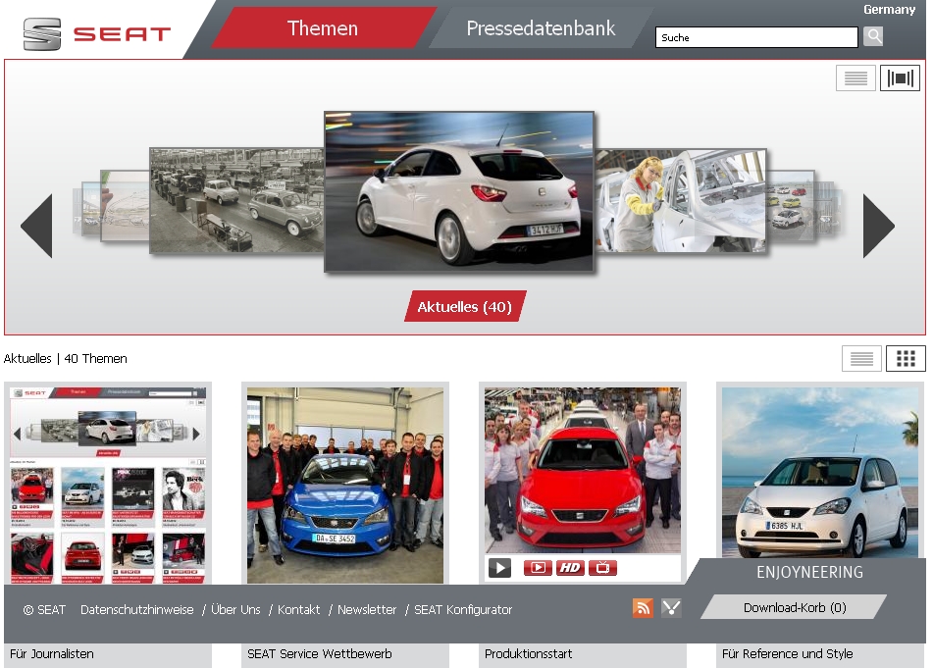Select the worker inspecting car slide
Viewport: 933px width, 668px height.
point(681,200)
